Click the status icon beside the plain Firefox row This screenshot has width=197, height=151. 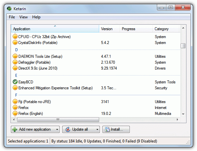tap(15, 107)
